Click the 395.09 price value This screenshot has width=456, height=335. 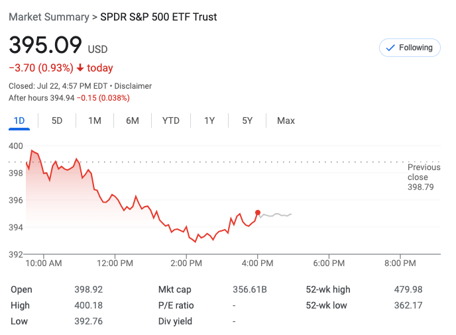pos(45,45)
